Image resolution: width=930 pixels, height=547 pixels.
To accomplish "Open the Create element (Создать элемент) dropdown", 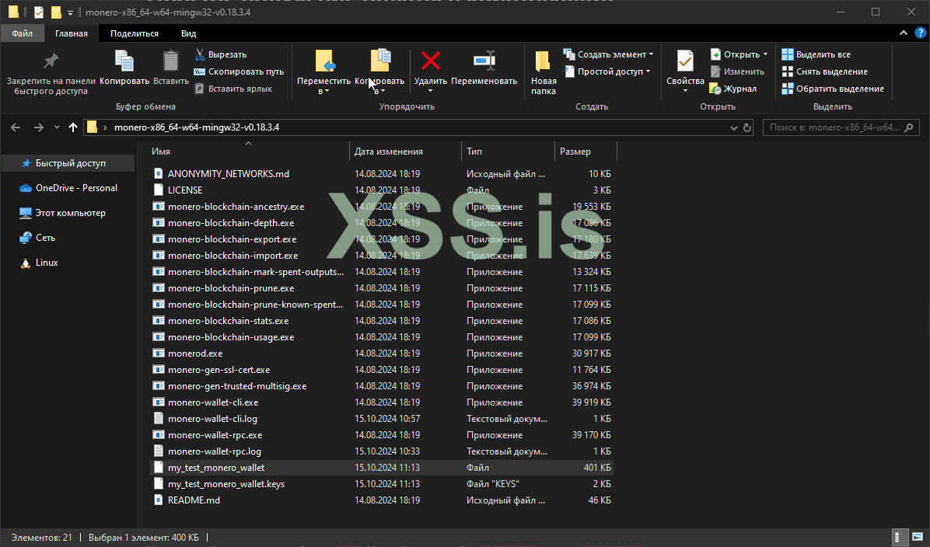I will [x=611, y=54].
